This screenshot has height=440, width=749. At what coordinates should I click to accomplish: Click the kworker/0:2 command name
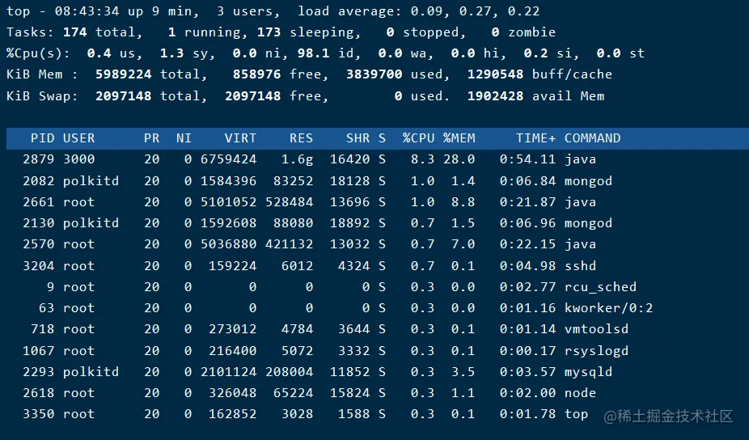(608, 308)
